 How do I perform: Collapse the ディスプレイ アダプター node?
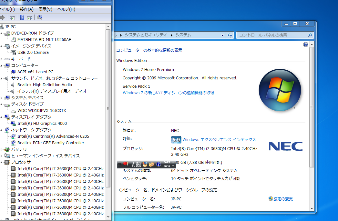(2, 117)
